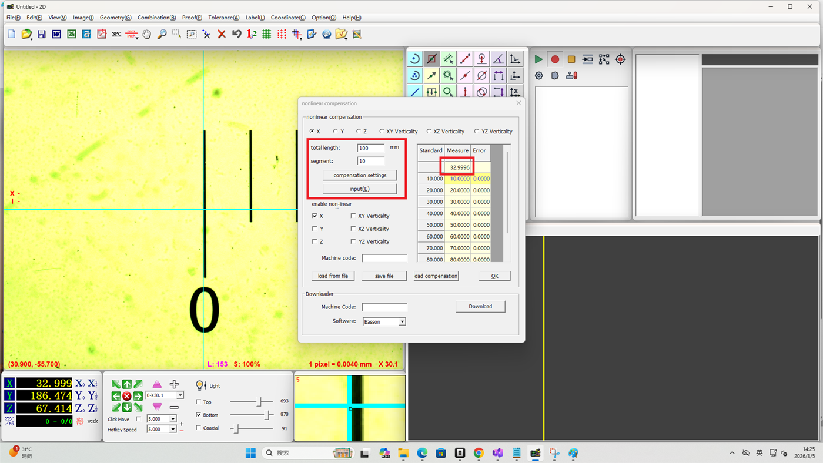Click the magnifier zoom tool
The width and height of the screenshot is (823, 463).
coord(162,34)
